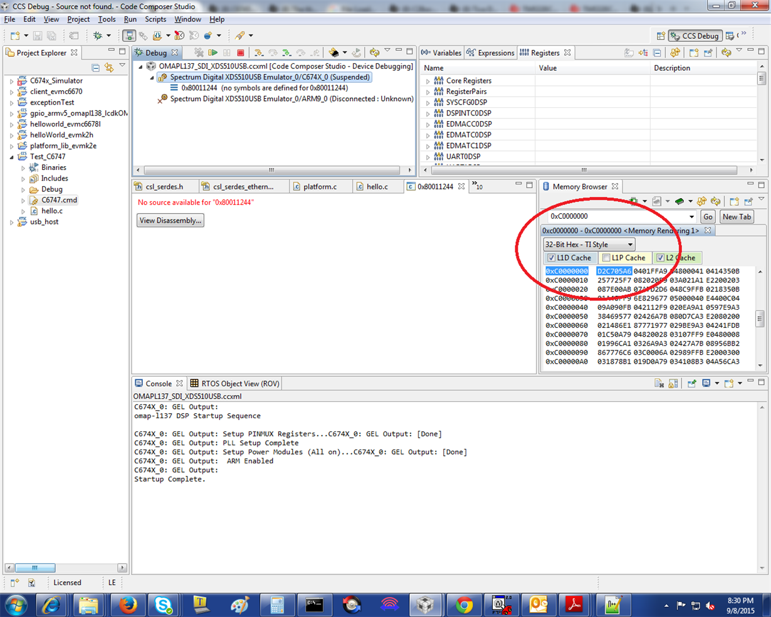Click the New Tab button

coord(737,216)
